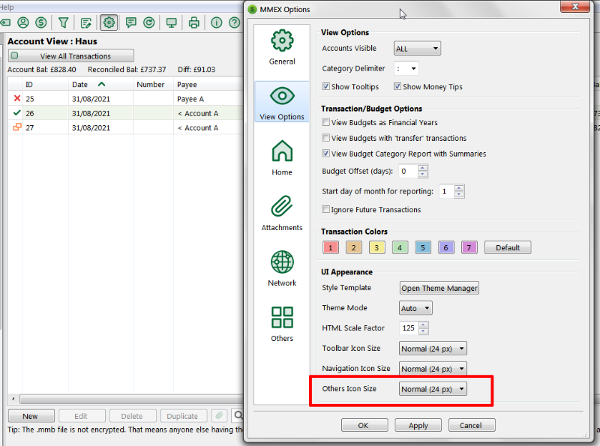Click the edit-note pencil toolbar icon

coord(86,23)
